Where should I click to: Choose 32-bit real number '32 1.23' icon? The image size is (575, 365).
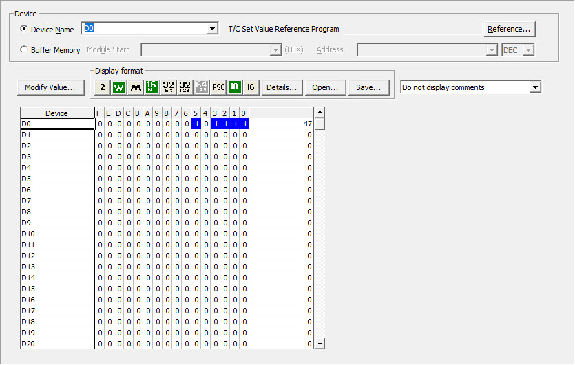pyautogui.click(x=185, y=87)
